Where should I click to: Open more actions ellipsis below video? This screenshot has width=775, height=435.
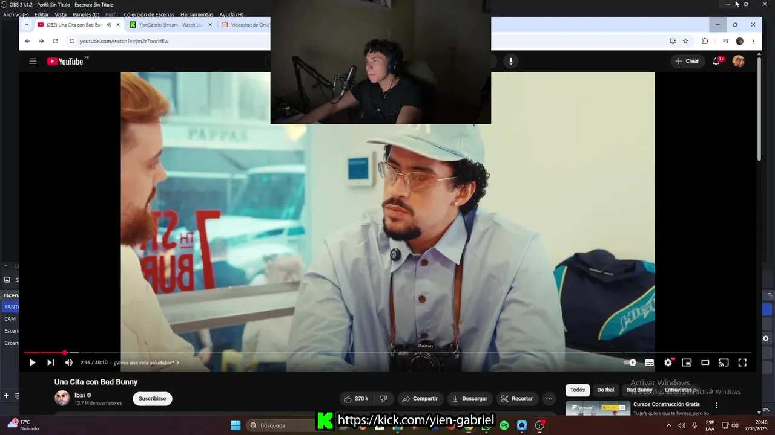click(549, 399)
